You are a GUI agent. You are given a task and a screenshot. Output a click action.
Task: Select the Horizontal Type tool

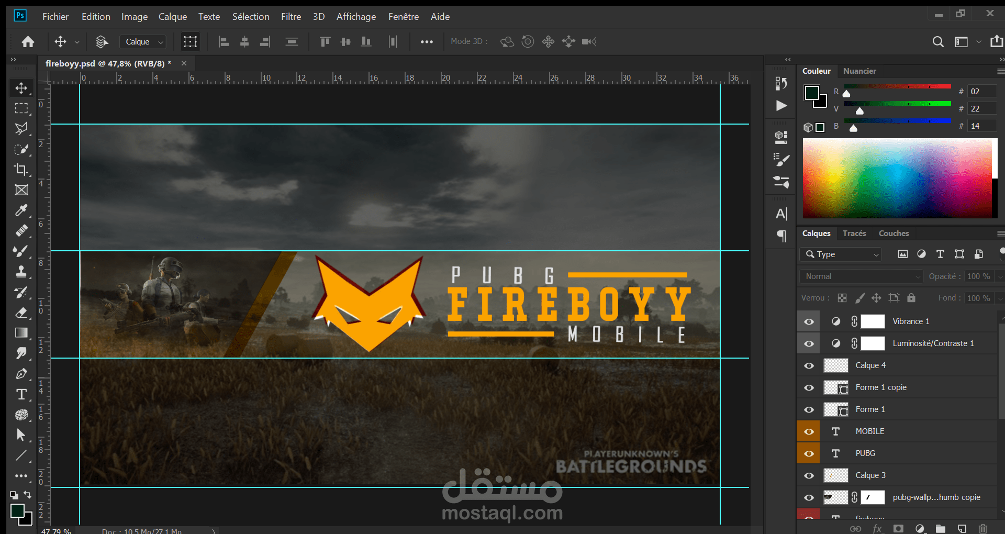(x=21, y=394)
